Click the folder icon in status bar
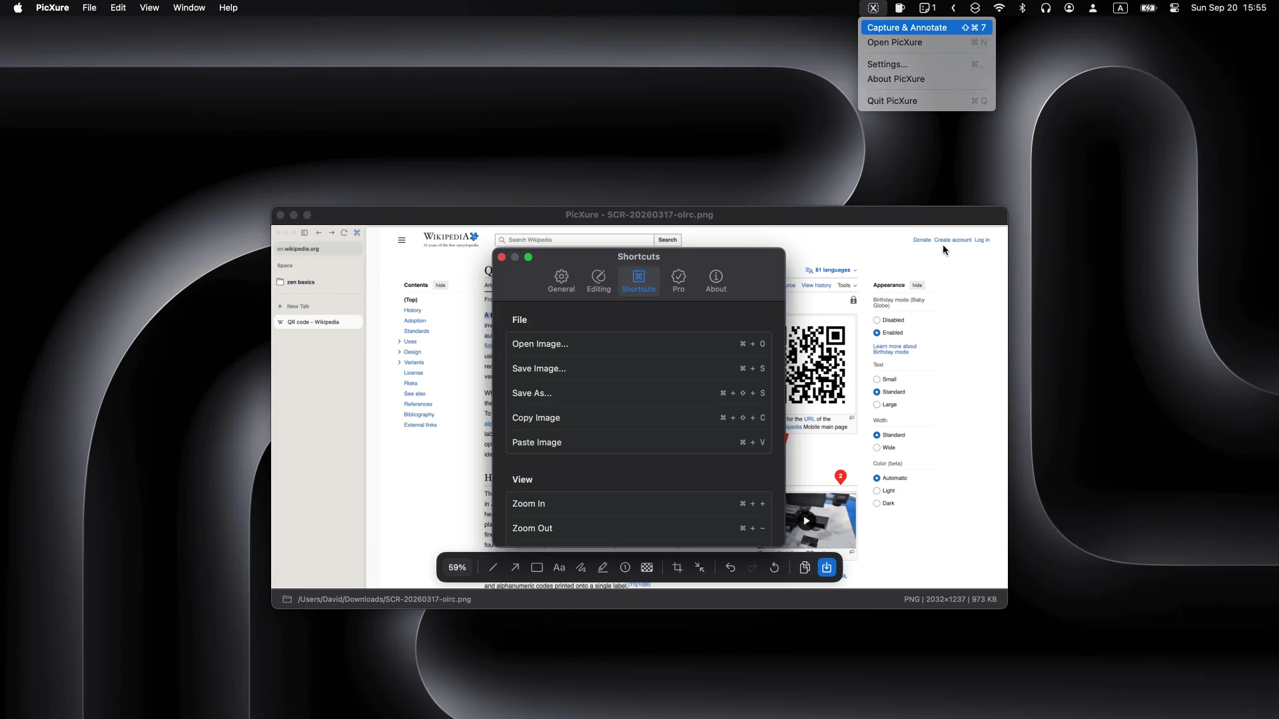Image resolution: width=1279 pixels, height=719 pixels. click(x=287, y=599)
